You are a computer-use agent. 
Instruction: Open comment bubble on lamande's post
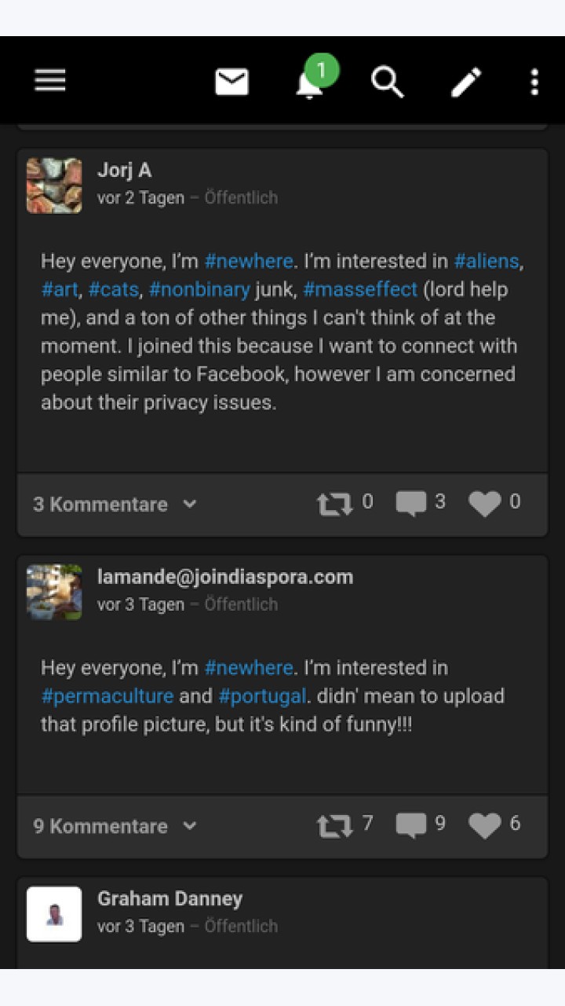(411, 825)
